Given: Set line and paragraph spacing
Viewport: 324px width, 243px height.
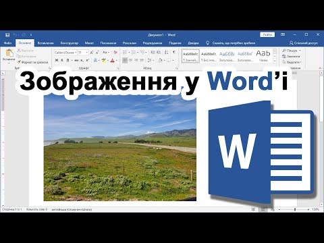Looking at the screenshot, I should pos(150,60).
